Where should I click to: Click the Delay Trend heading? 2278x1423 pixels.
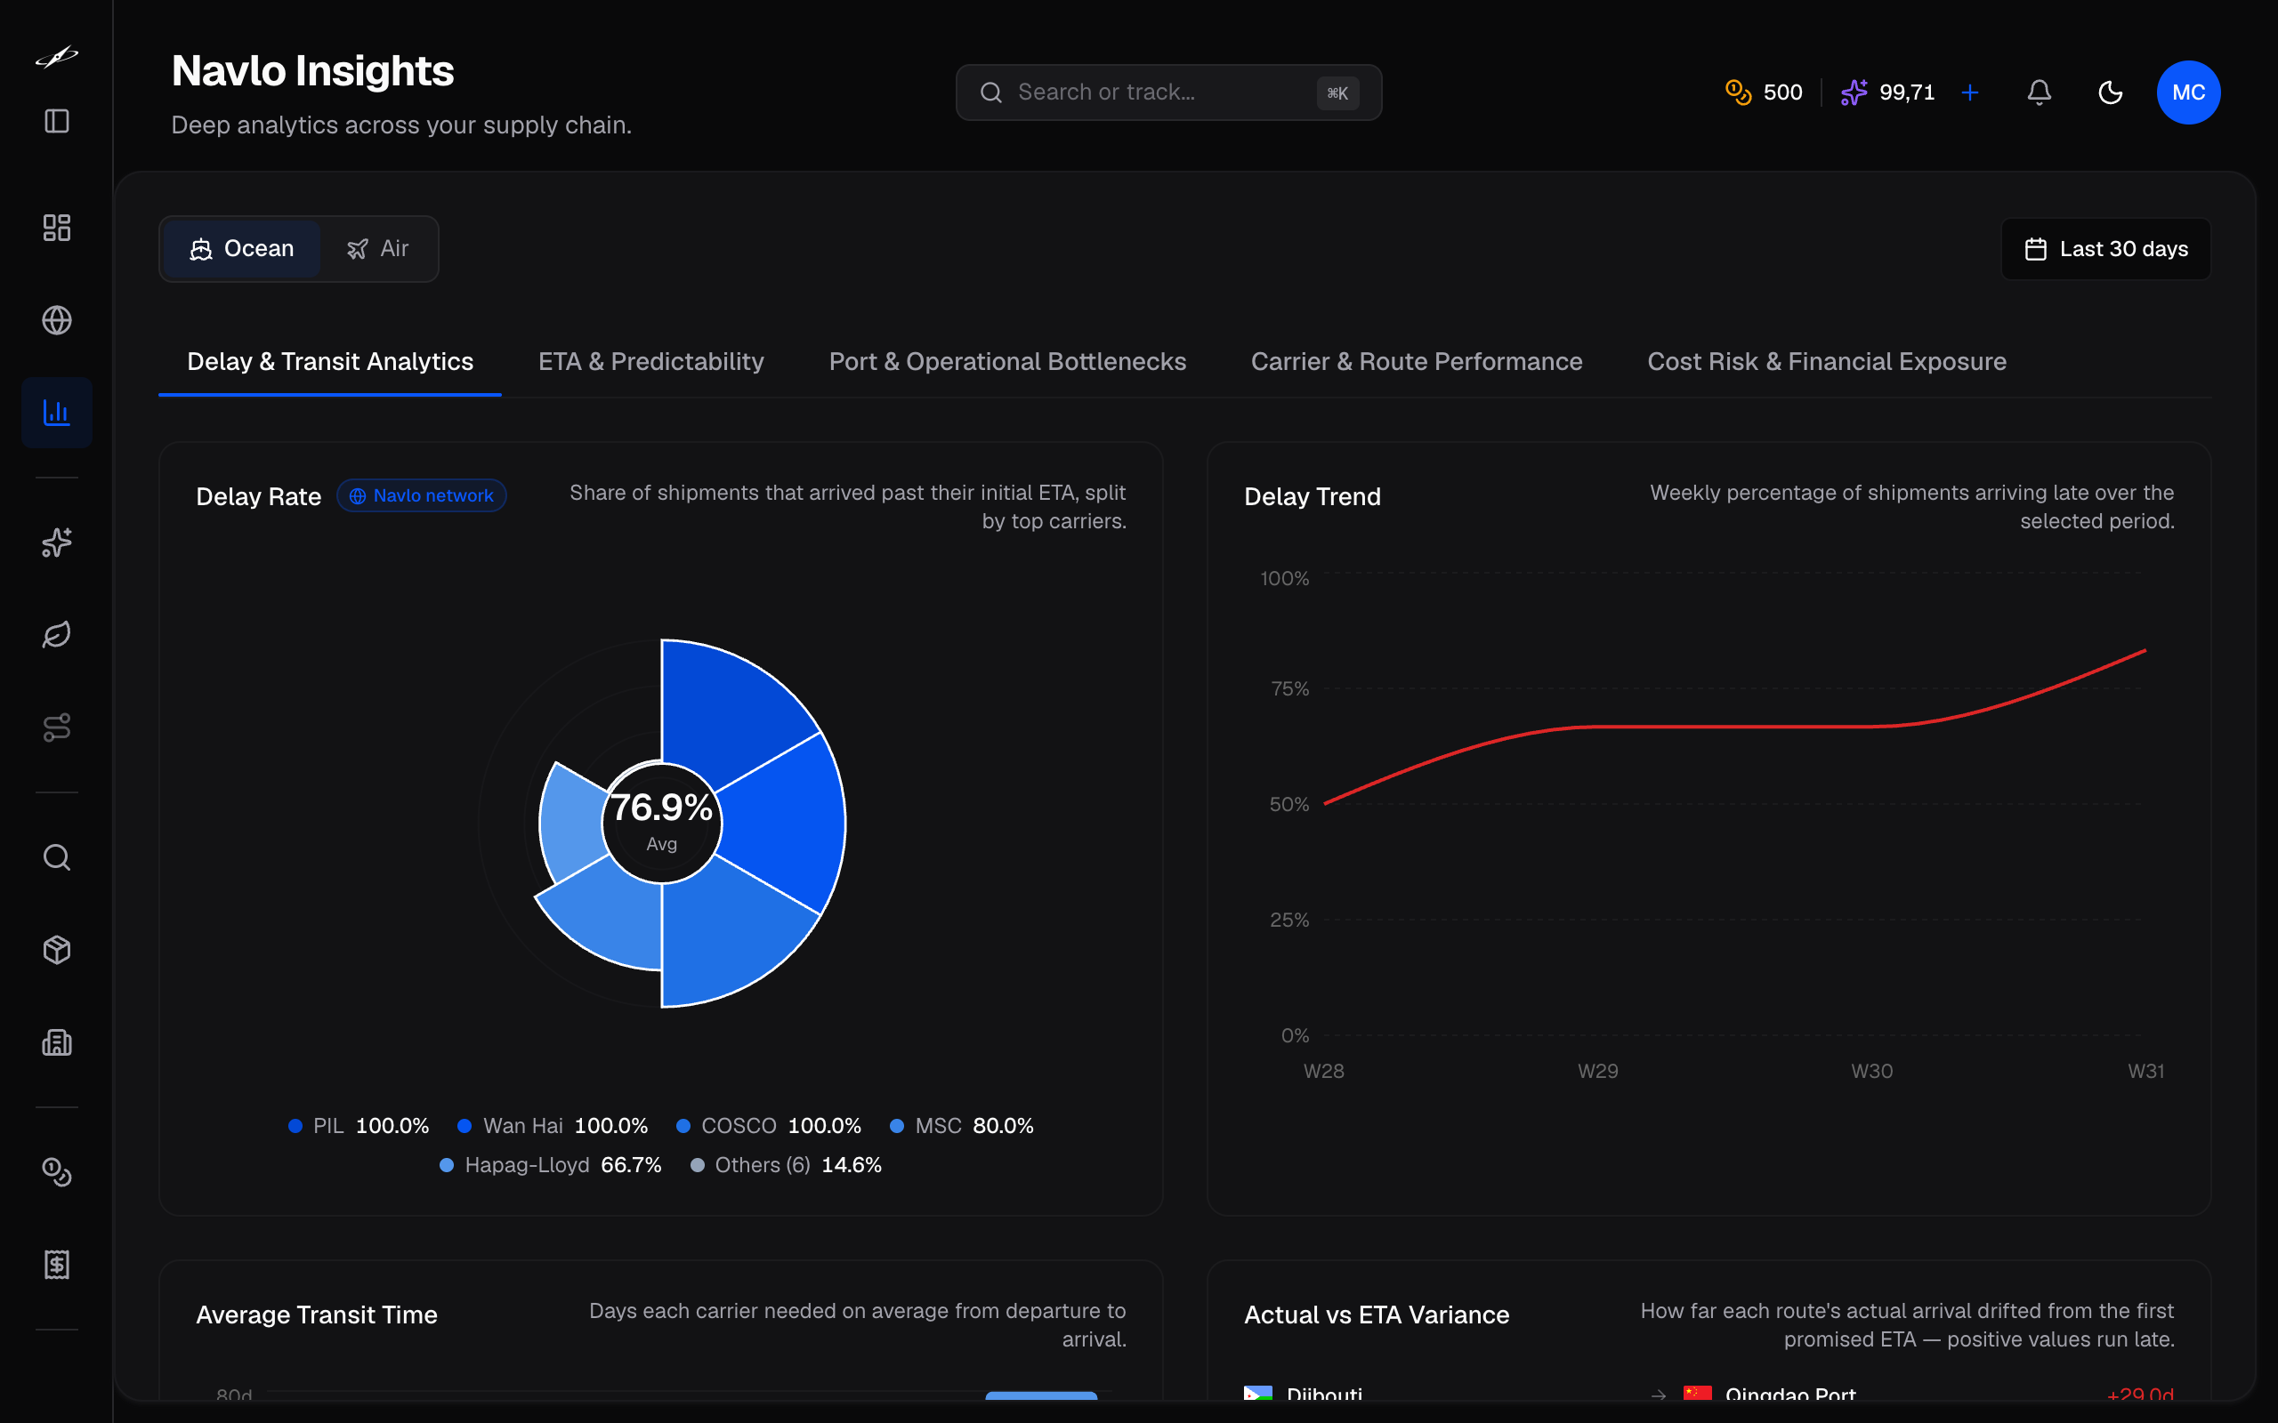[x=1313, y=496]
